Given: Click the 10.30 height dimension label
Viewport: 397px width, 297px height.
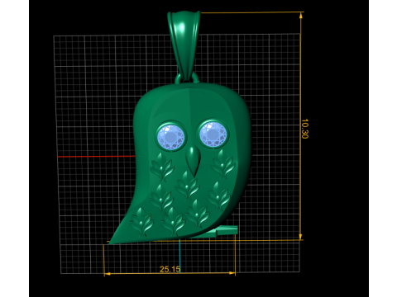Looking at the screenshot, I should pyautogui.click(x=304, y=129).
